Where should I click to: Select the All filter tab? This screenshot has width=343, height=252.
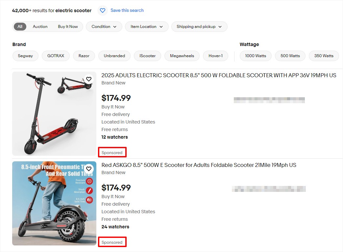20,27
